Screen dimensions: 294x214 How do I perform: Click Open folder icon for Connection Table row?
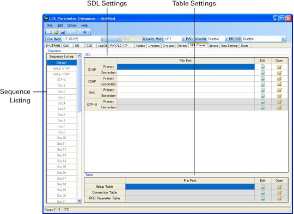tap(279, 192)
